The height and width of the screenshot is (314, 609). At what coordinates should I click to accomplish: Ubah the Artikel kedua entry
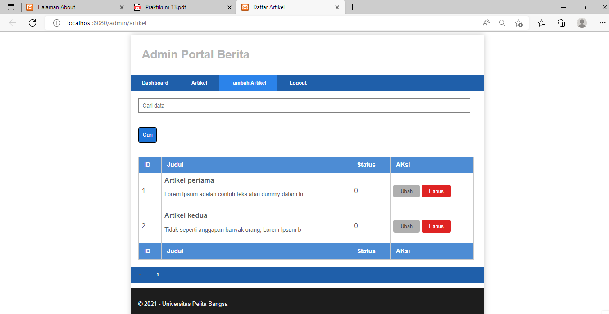[x=406, y=226]
